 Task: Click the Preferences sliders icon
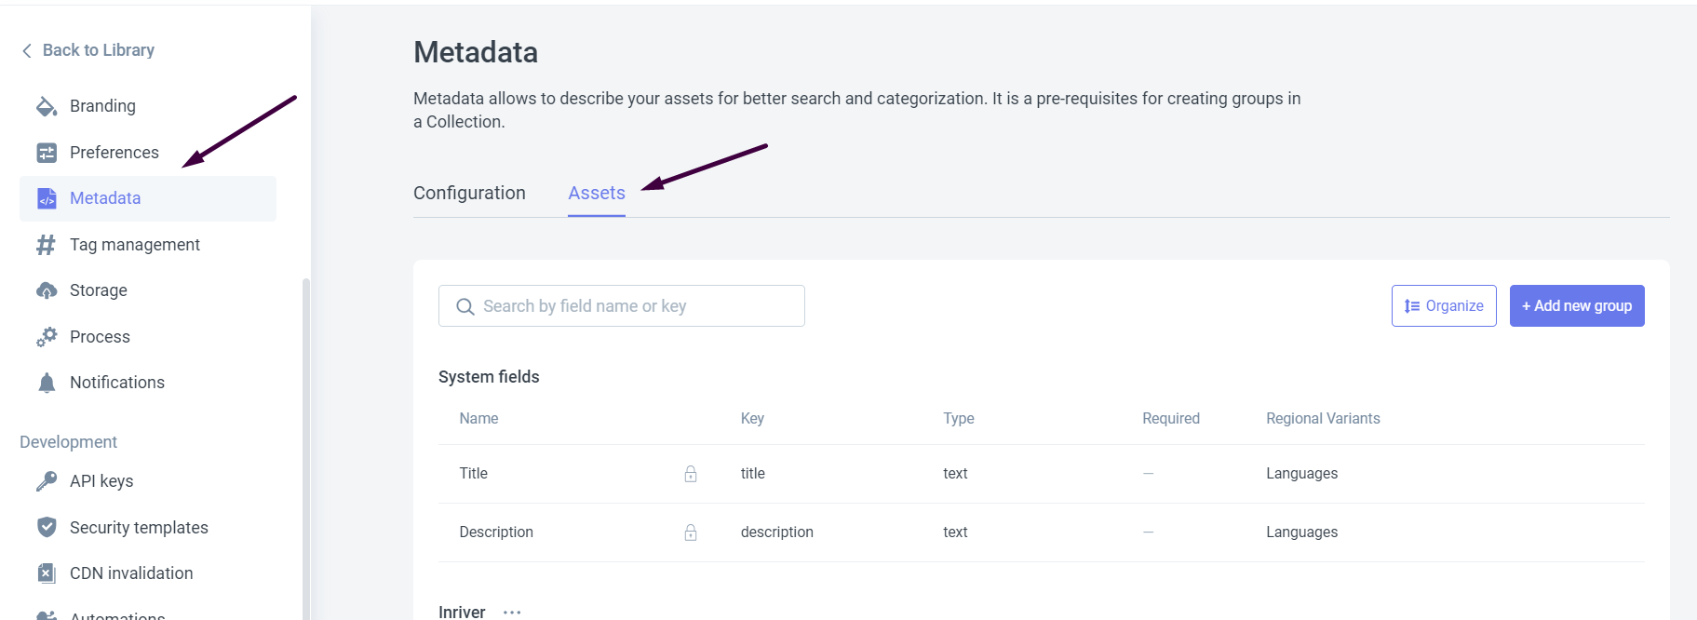tap(46, 153)
